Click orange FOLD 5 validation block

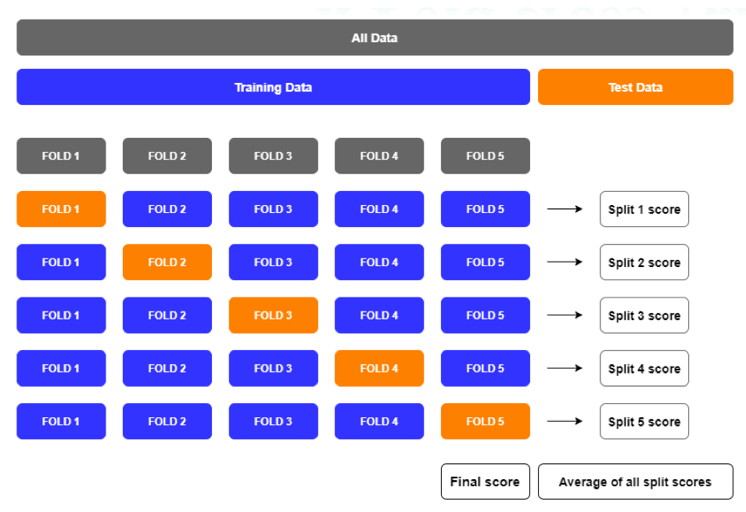(485, 421)
